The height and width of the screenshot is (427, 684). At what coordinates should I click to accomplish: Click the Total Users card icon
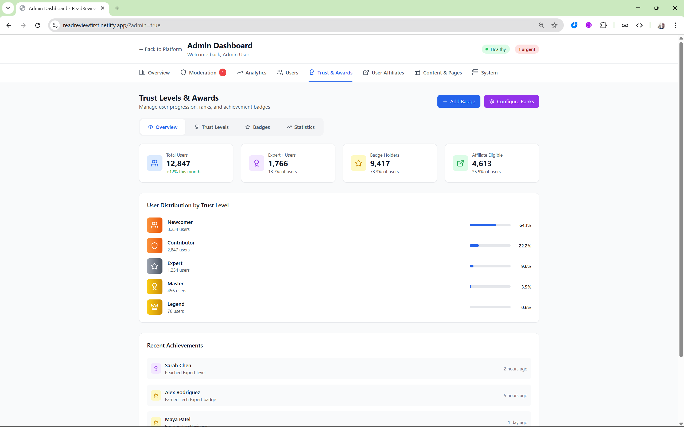[154, 163]
